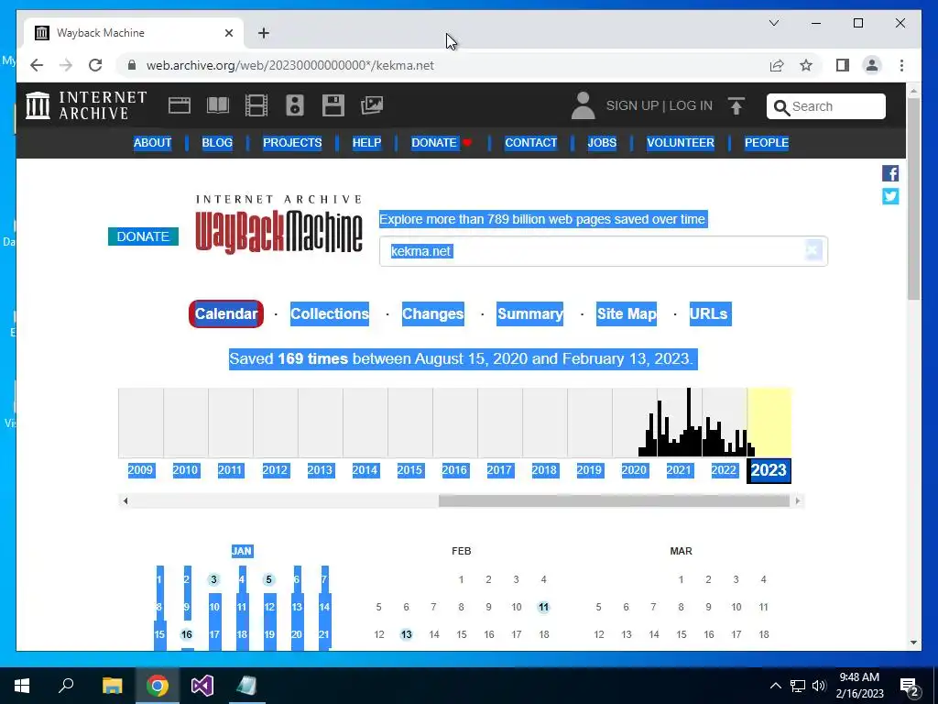Open the Video (film strip) icon
Screen dimensions: 938x704
pyautogui.click(x=256, y=105)
